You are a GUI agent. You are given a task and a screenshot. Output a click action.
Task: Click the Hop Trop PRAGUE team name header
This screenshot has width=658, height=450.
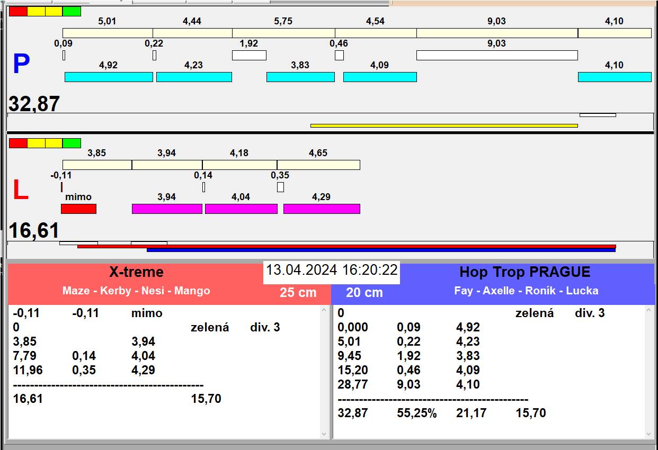tap(525, 272)
